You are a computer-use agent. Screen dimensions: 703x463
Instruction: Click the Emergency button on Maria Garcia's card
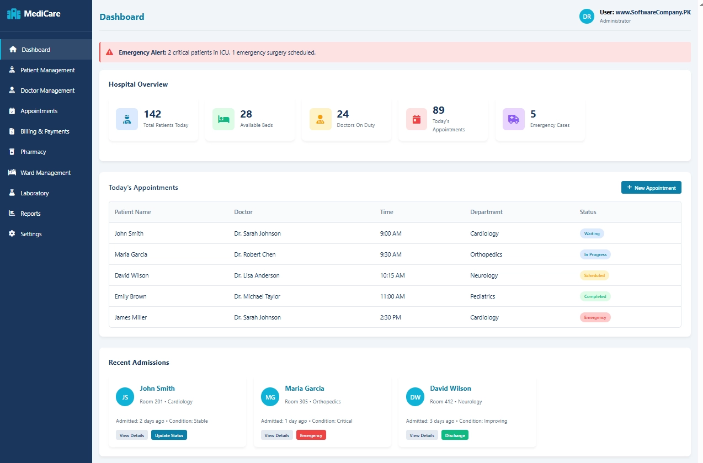point(311,435)
